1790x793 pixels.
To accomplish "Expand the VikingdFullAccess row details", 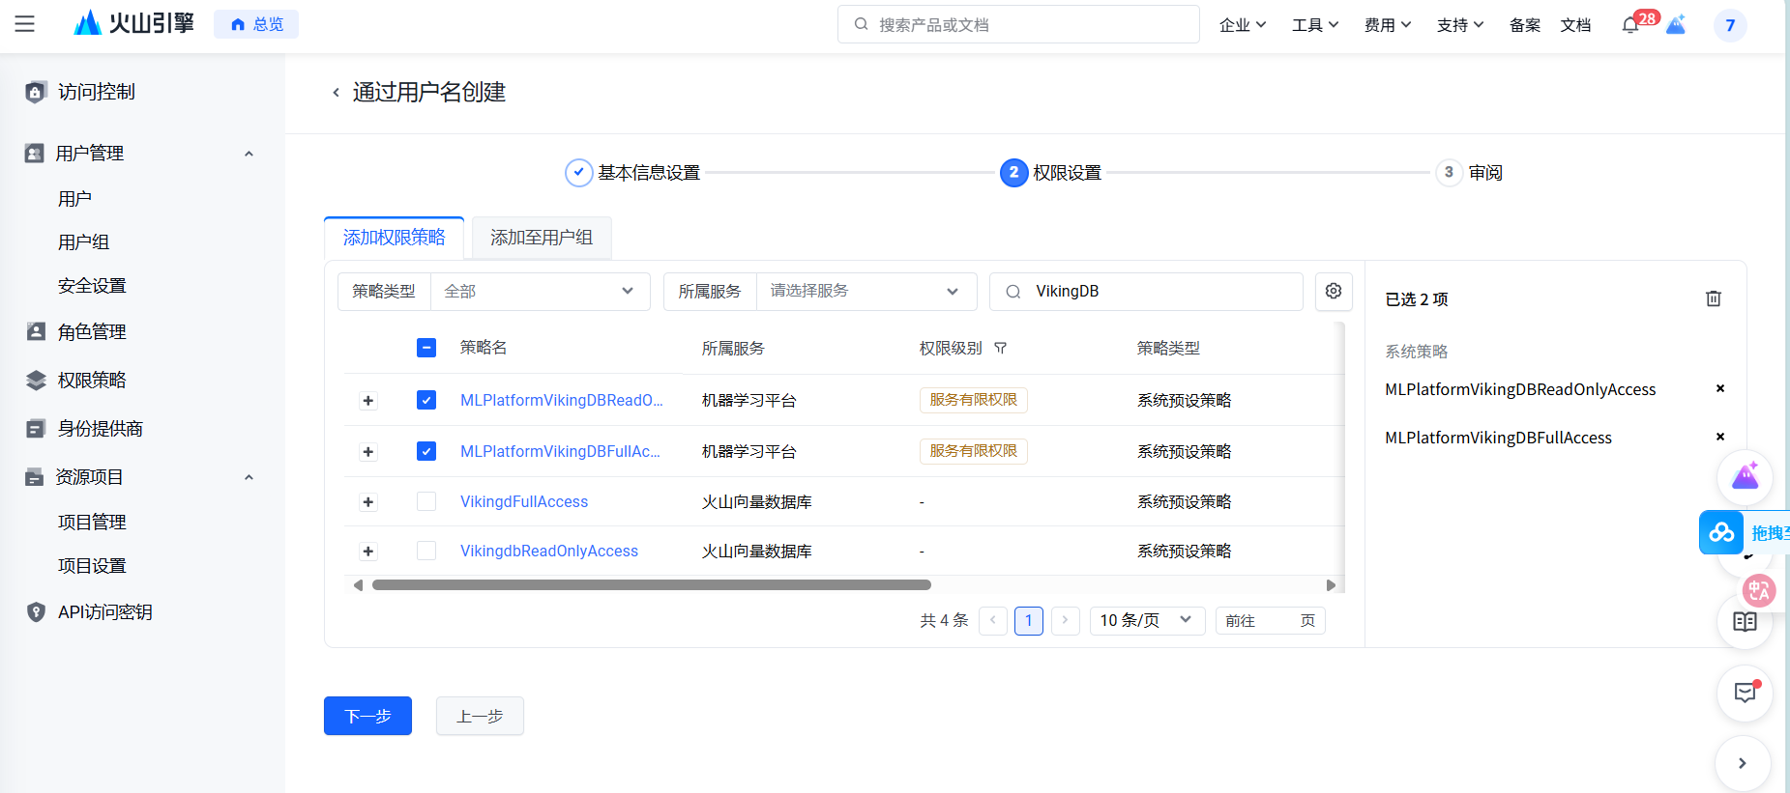I will [368, 502].
